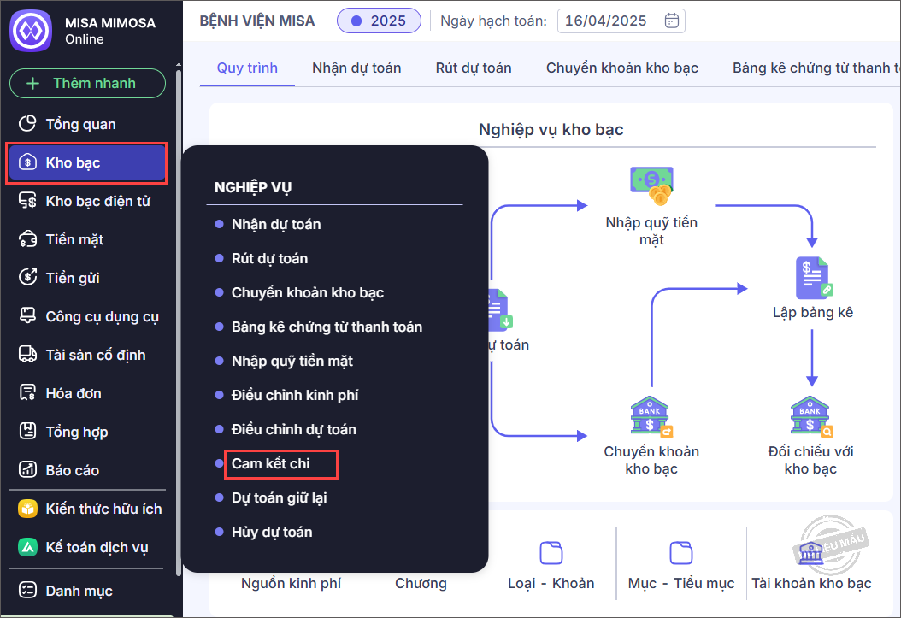This screenshot has width=901, height=618.
Task: Go to Tiền gửi label in sidebar
Action: [x=73, y=278]
